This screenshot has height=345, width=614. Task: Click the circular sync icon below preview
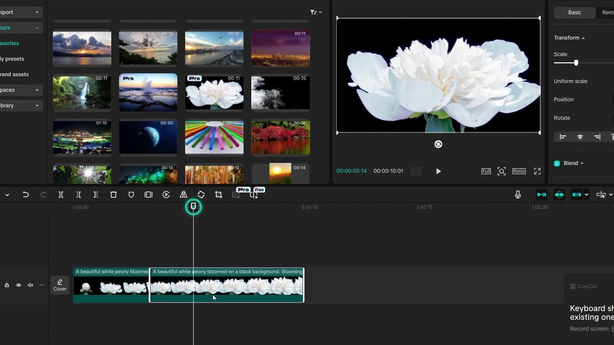pyautogui.click(x=438, y=144)
